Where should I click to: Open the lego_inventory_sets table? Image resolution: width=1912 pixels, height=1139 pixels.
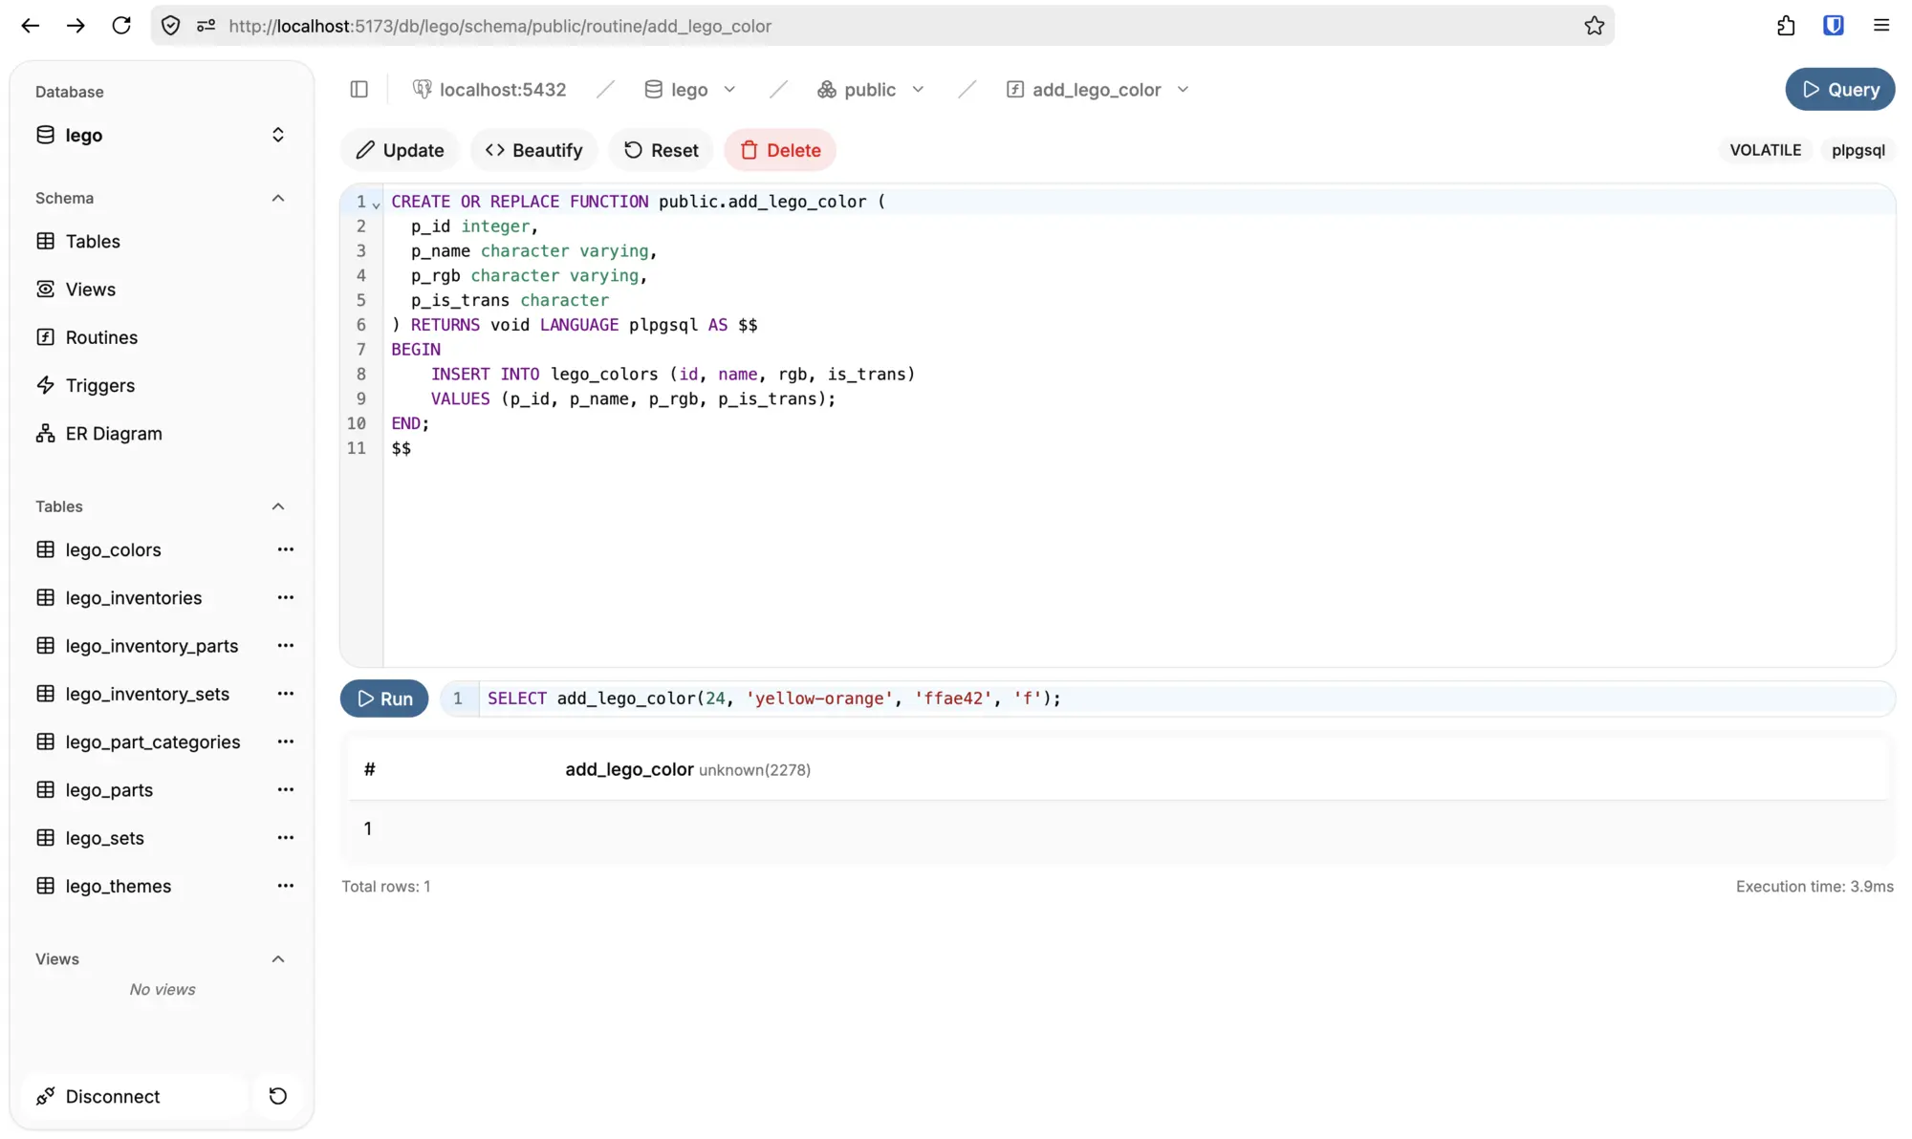click(147, 694)
